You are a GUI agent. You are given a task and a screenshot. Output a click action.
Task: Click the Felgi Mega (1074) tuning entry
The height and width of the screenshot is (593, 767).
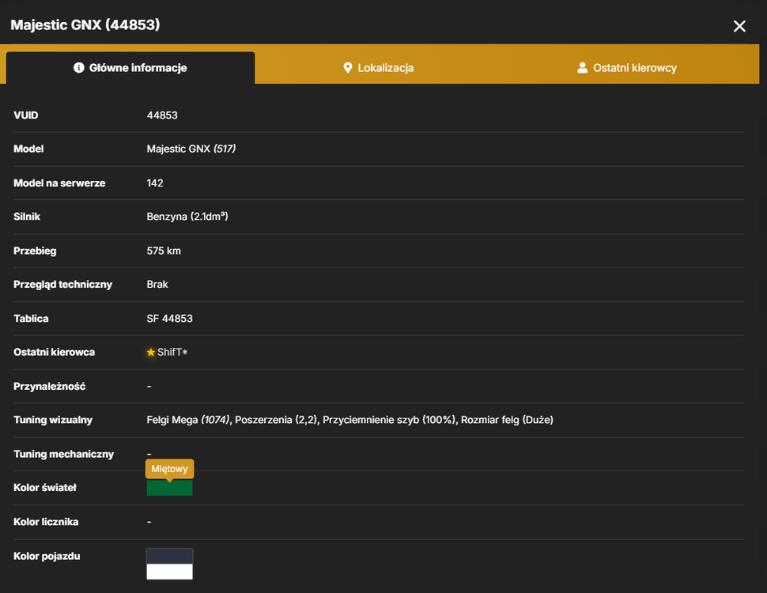tap(188, 420)
